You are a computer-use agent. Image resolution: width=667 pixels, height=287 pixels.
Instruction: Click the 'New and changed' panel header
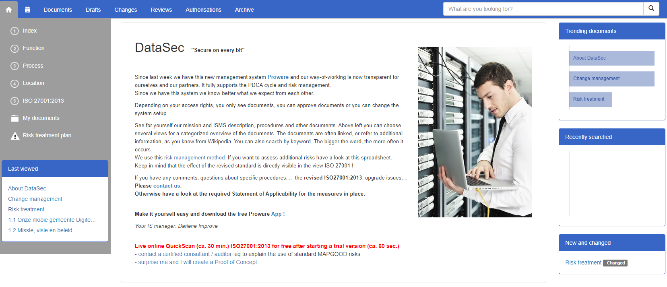(612, 243)
